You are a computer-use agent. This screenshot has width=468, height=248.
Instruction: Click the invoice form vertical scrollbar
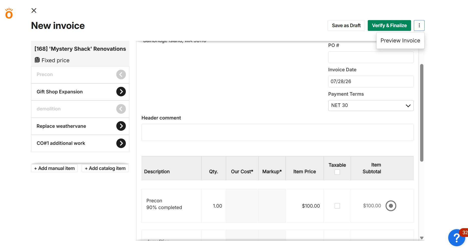coord(422,113)
